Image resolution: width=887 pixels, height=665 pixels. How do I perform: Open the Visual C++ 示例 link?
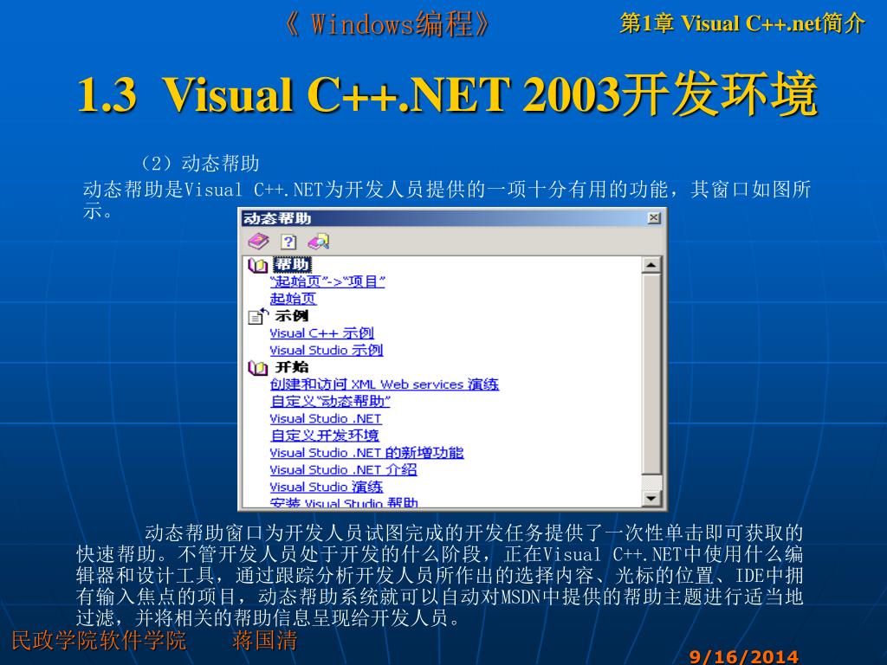coord(322,333)
